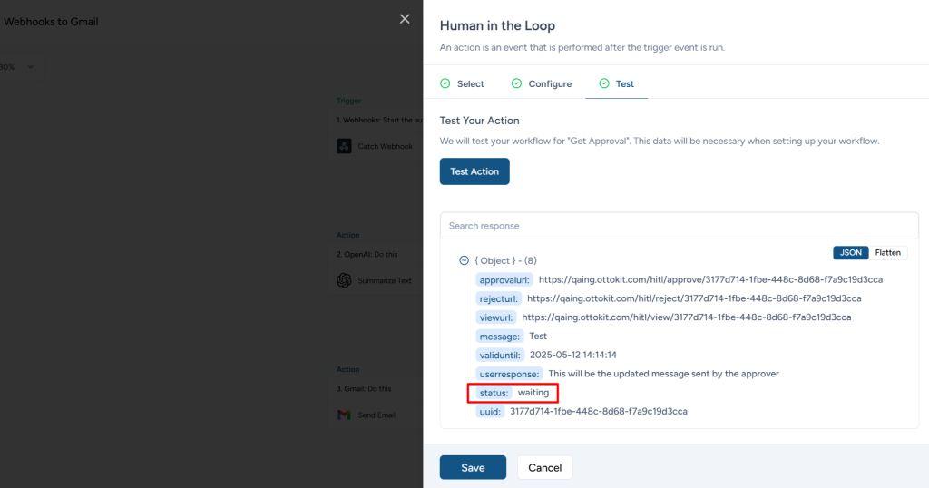Go to the Select tab

tap(470, 83)
